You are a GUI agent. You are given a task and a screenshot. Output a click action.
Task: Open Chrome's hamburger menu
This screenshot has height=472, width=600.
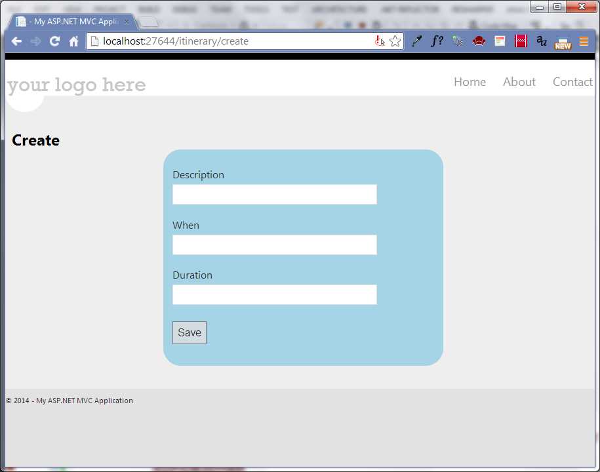pyautogui.click(x=584, y=41)
